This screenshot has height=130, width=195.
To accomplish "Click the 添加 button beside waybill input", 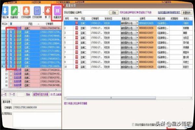I will [114, 12].
